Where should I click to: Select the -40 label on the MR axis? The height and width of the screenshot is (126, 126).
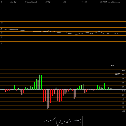pos(123,99)
